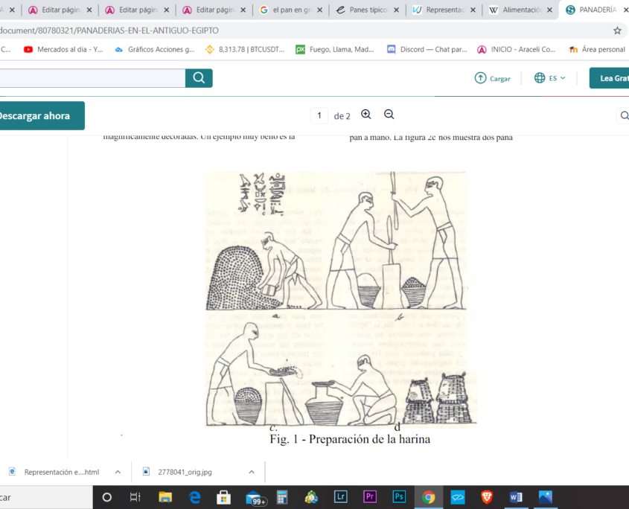Open File Explorer from the taskbar

[x=165, y=497]
